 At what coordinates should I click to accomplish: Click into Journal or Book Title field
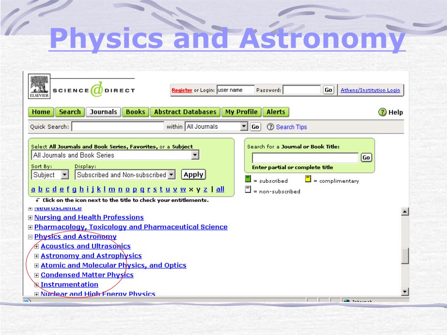pos(305,157)
